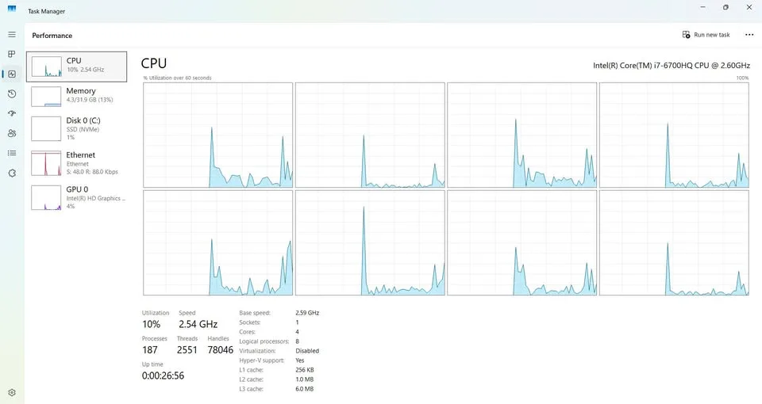Open the Details page icon
The height and width of the screenshot is (404, 762).
12,153
